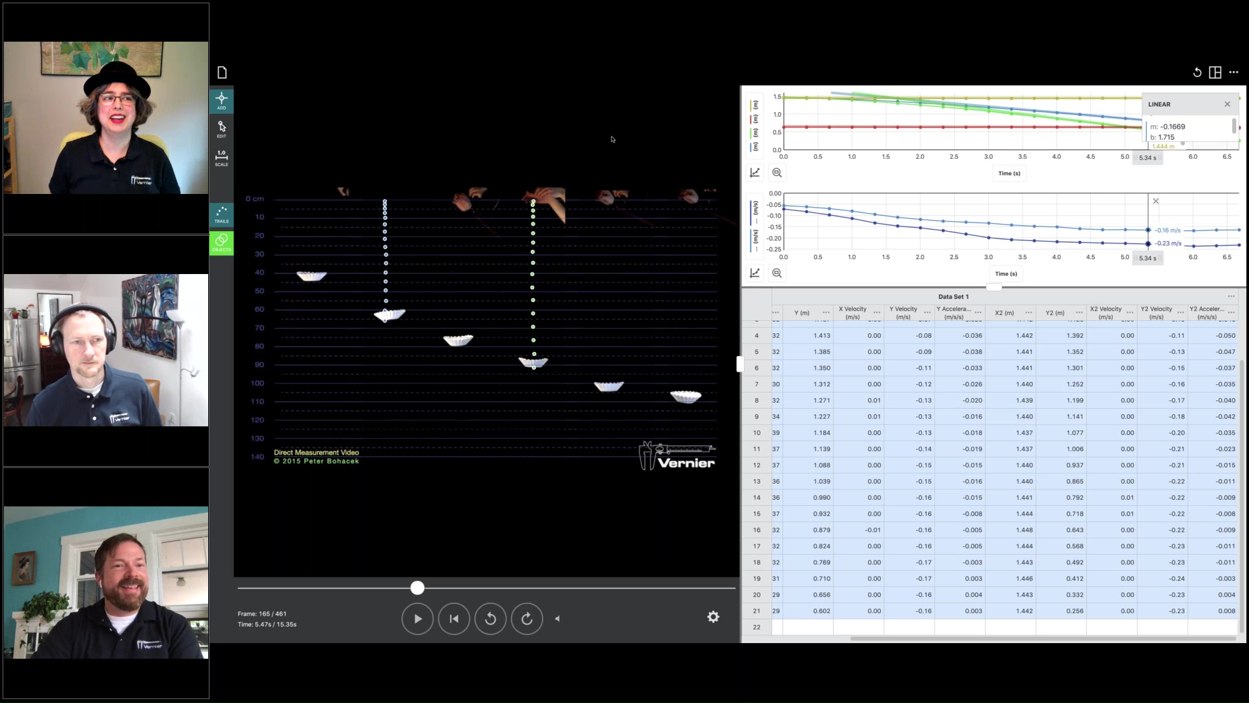Viewport: 1249px width, 703px height.
Task: Open the X Velocity column menu dots
Action: pos(876,312)
